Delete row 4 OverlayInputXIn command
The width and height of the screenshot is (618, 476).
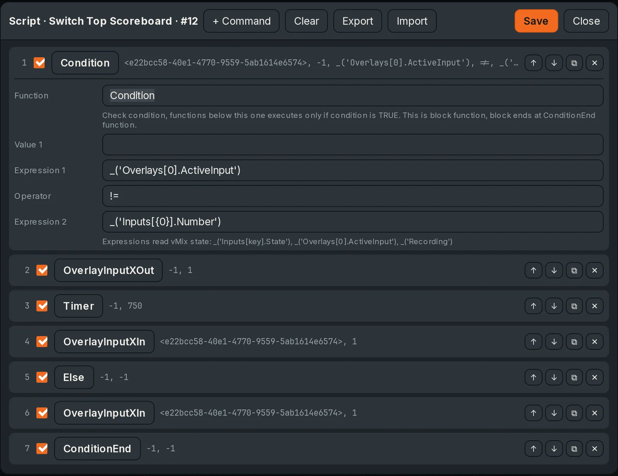[595, 342]
